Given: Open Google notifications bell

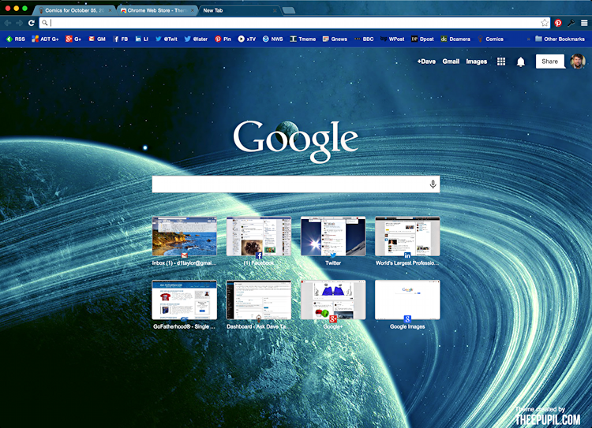Looking at the screenshot, I should tap(521, 61).
